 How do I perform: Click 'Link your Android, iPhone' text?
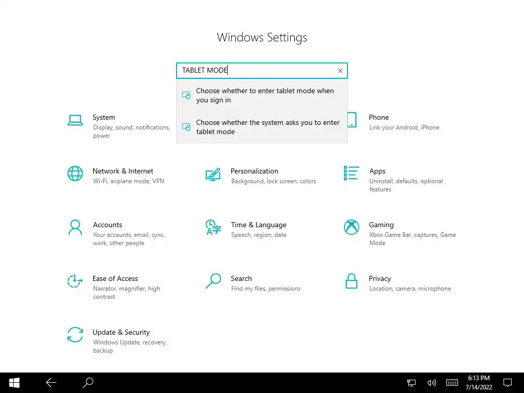tap(404, 127)
